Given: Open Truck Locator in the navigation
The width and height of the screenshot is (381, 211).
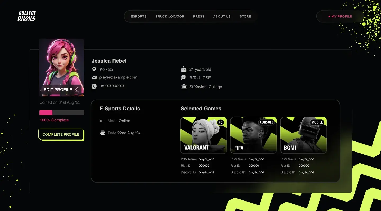Looking at the screenshot, I should tap(170, 16).
